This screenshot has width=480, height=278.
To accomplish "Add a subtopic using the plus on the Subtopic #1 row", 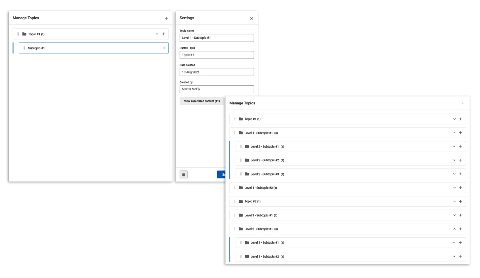I will [164, 48].
